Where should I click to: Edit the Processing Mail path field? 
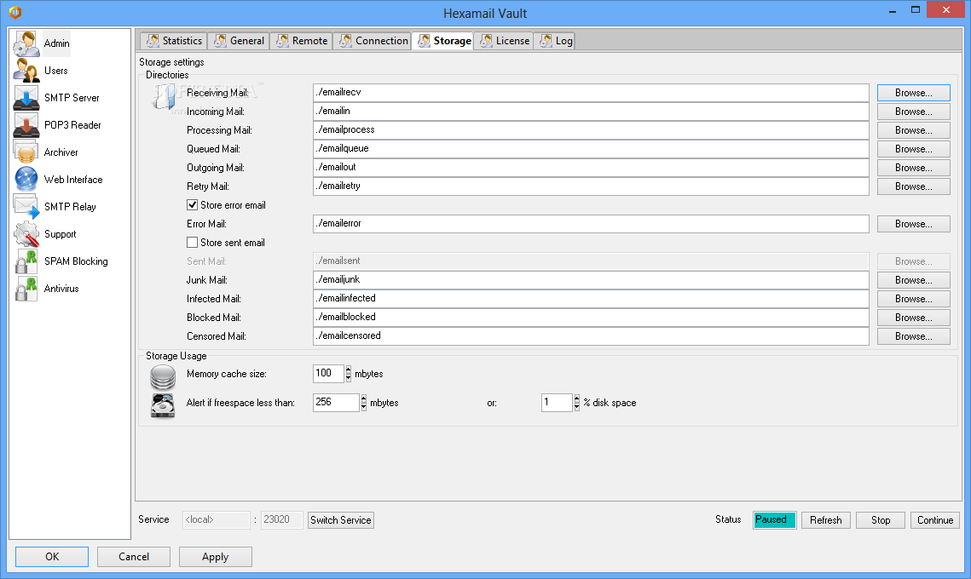591,130
